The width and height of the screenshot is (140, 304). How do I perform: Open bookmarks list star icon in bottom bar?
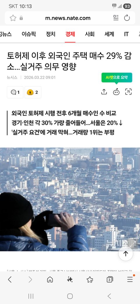click(90, 279)
